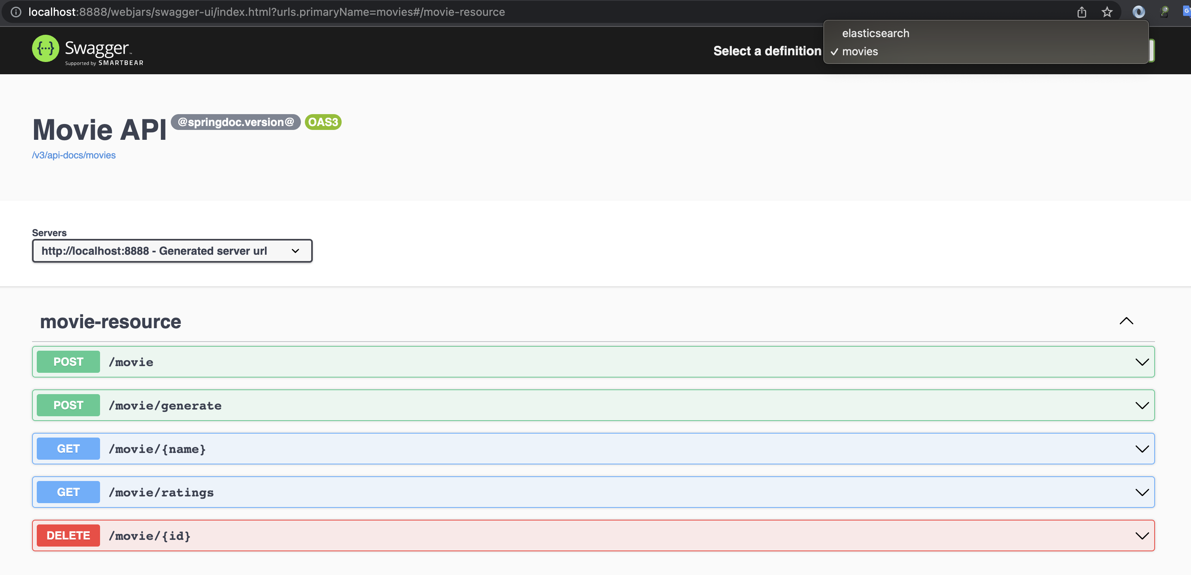Click the Swagger logo icon

pos(45,49)
